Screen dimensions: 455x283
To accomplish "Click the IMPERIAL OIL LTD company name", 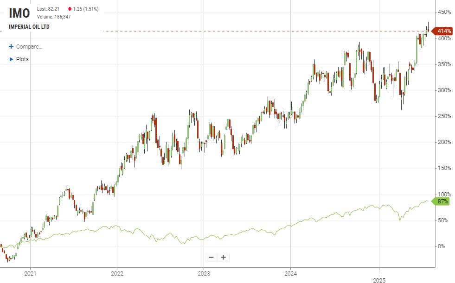I will pyautogui.click(x=29, y=27).
